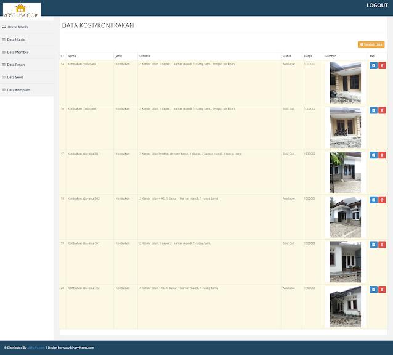Click Sold out status of coklat A02
393x355 pixels.
[288, 109]
